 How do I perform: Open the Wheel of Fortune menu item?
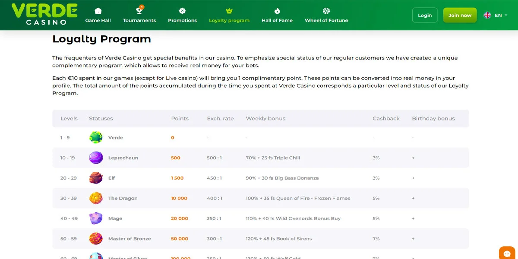click(326, 15)
